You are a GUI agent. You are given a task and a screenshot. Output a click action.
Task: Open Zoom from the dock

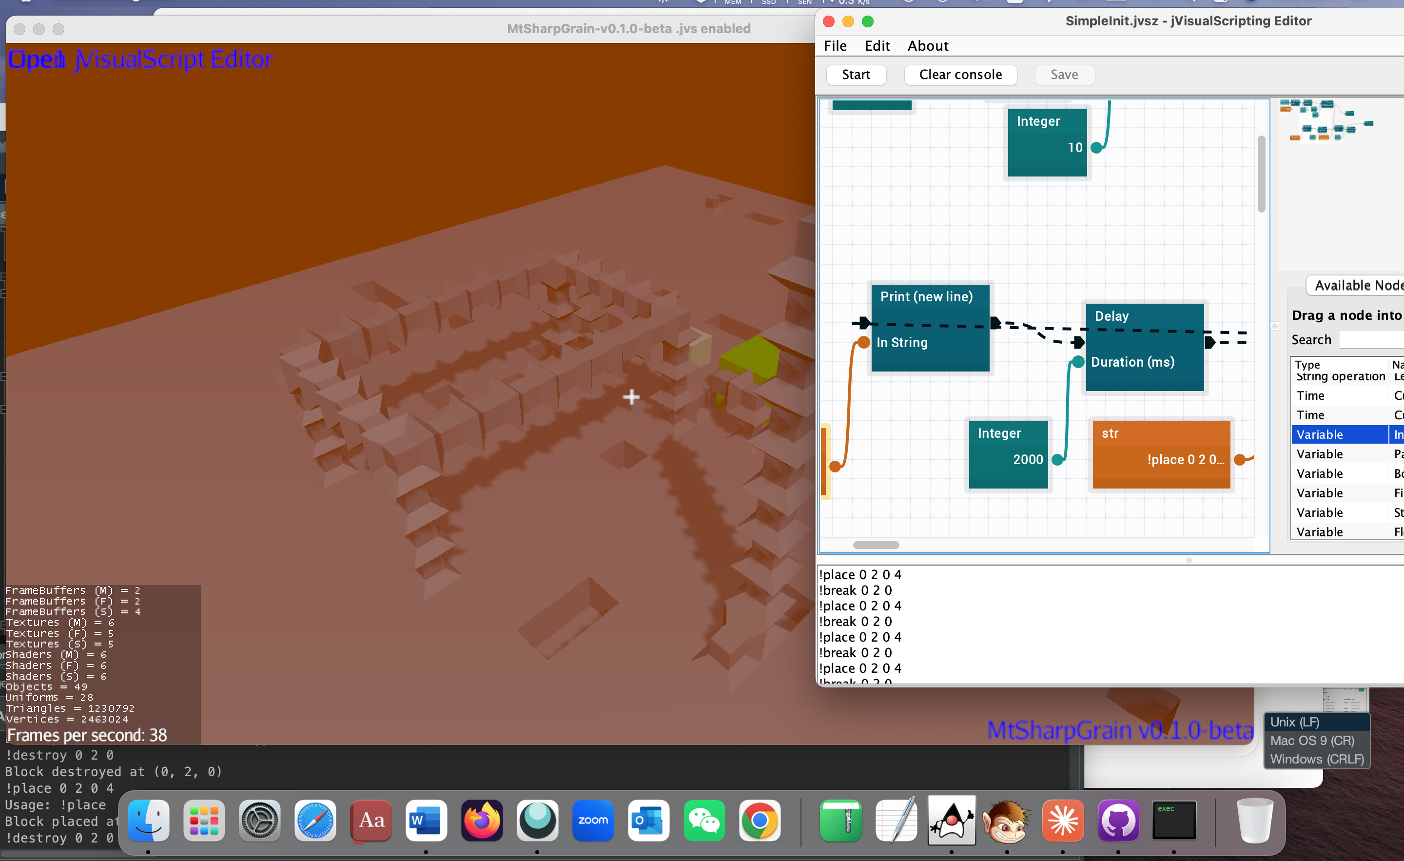pyautogui.click(x=593, y=821)
